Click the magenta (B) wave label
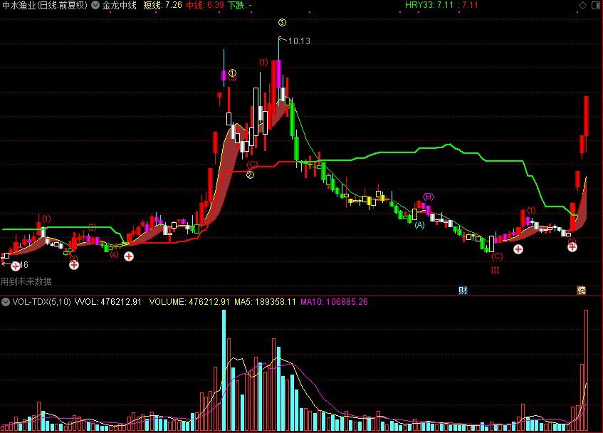Screen dimensions: 603x433 pyautogui.click(x=429, y=197)
